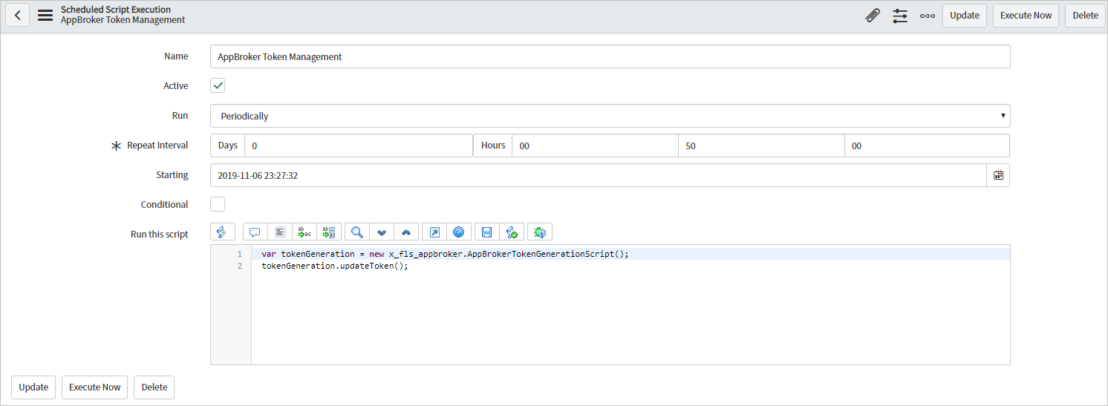Viewport: 1108px width, 406px height.
Task: Open the hamburger context menu
Action: coord(45,15)
